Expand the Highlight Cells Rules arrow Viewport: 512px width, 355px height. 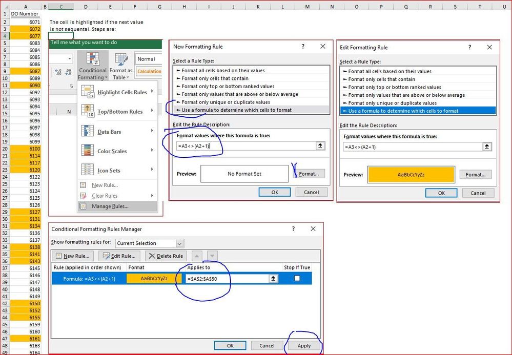point(152,91)
